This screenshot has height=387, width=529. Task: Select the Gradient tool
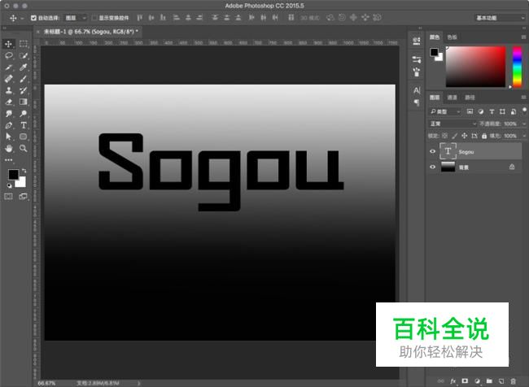[x=24, y=102]
